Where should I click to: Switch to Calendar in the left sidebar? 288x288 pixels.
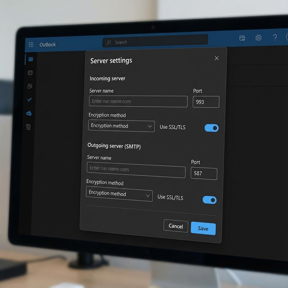pyautogui.click(x=30, y=73)
